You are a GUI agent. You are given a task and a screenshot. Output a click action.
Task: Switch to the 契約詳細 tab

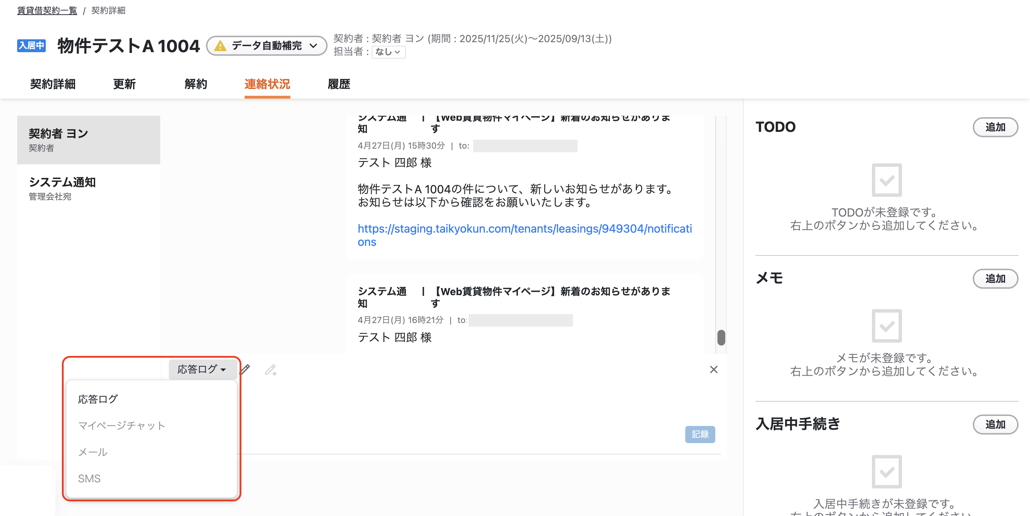53,84
